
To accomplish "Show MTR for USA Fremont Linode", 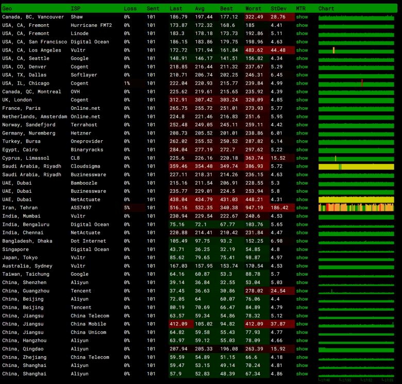I will [x=301, y=34].
